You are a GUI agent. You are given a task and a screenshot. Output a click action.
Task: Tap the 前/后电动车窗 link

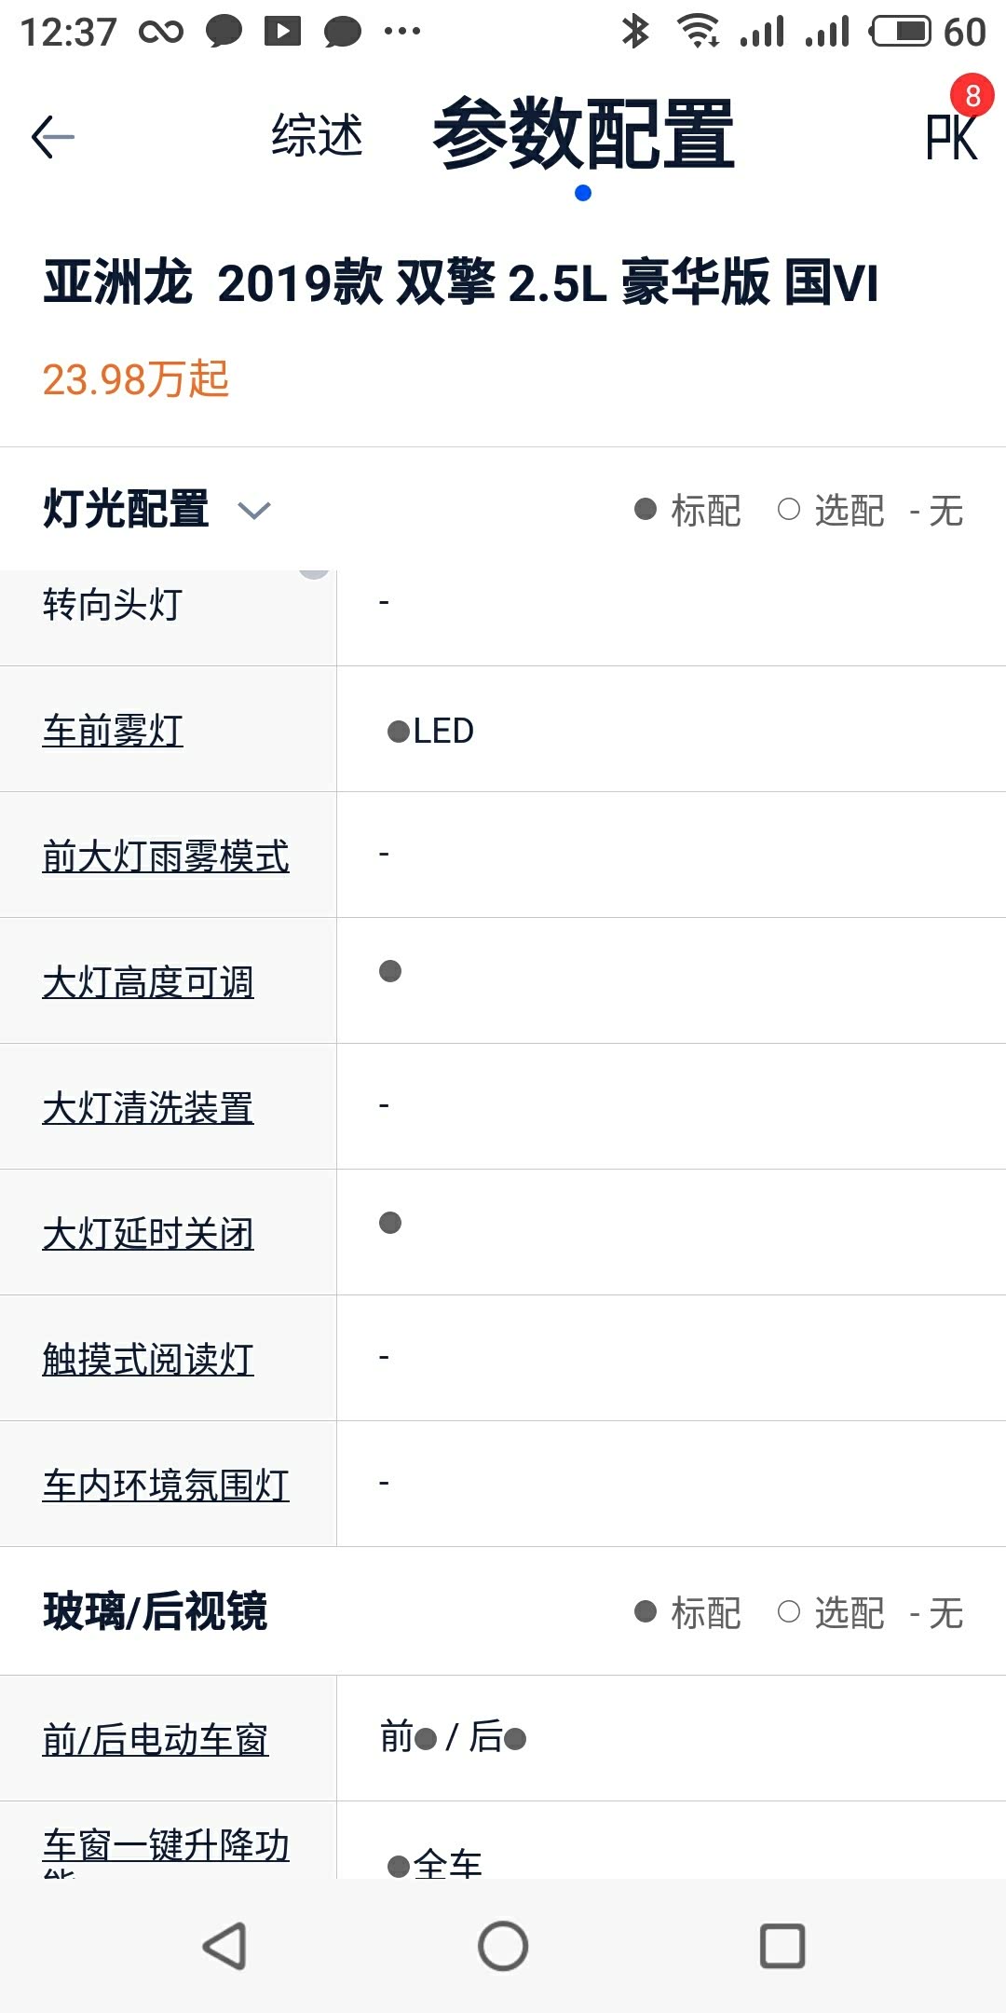click(156, 1739)
